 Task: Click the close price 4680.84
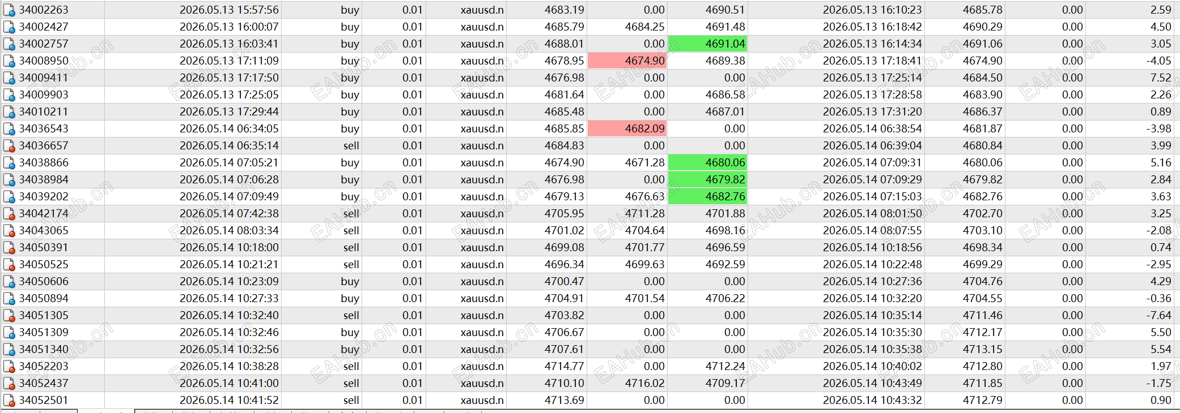click(x=982, y=145)
